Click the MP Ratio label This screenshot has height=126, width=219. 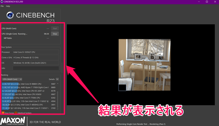(x=8, y=38)
